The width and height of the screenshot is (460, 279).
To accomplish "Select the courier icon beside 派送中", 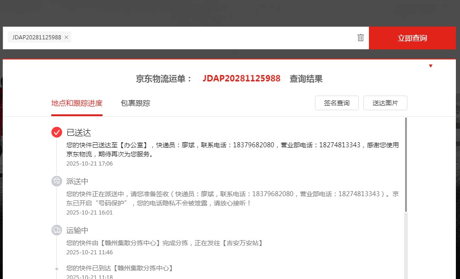I will coord(57,181).
